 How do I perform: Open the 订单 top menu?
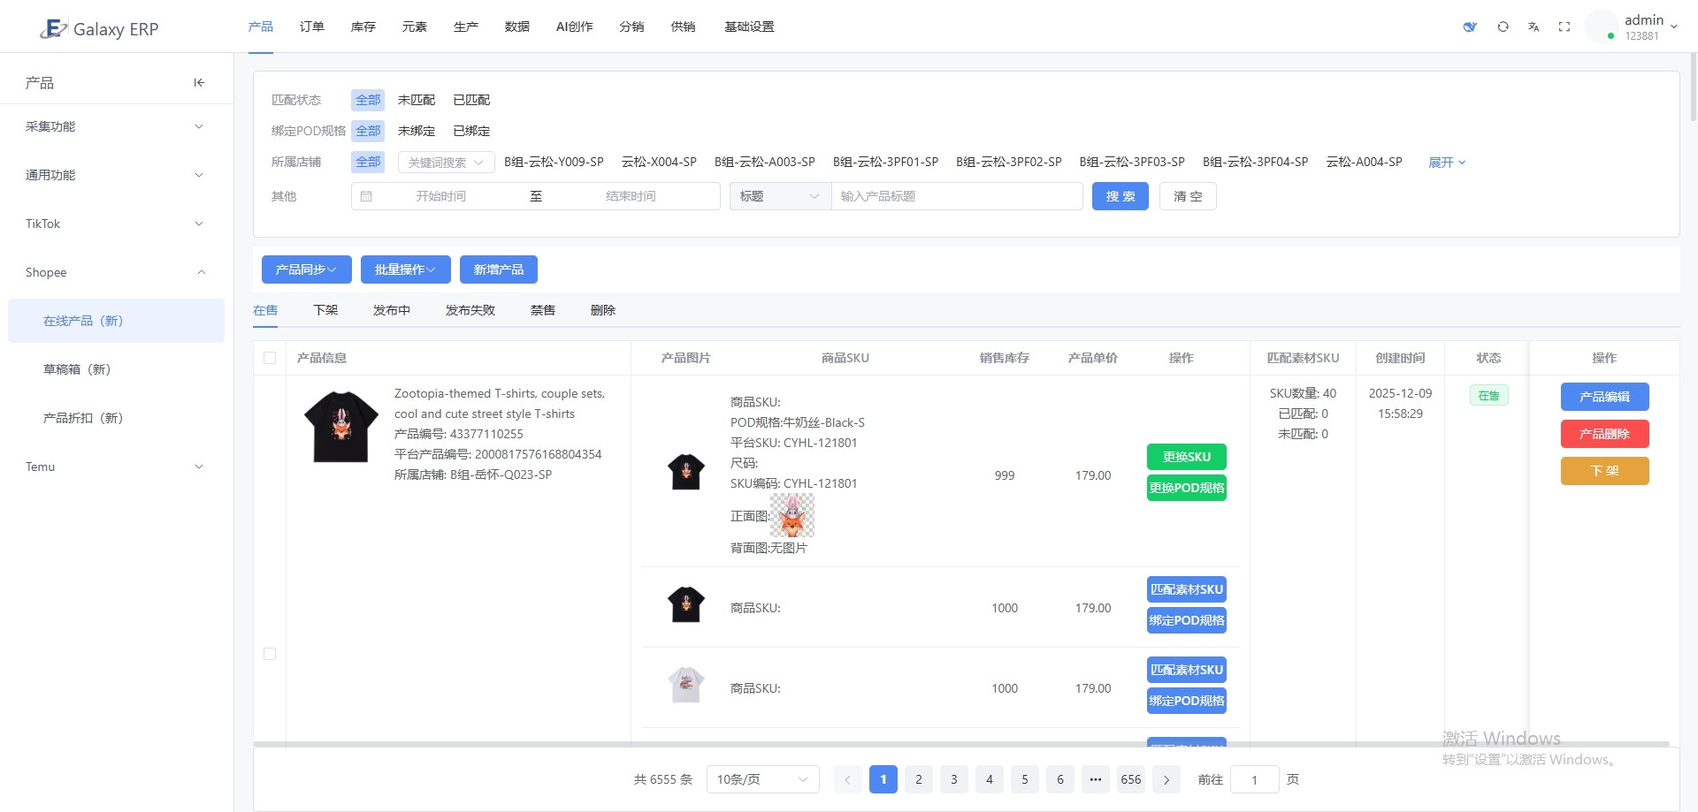coord(311,27)
